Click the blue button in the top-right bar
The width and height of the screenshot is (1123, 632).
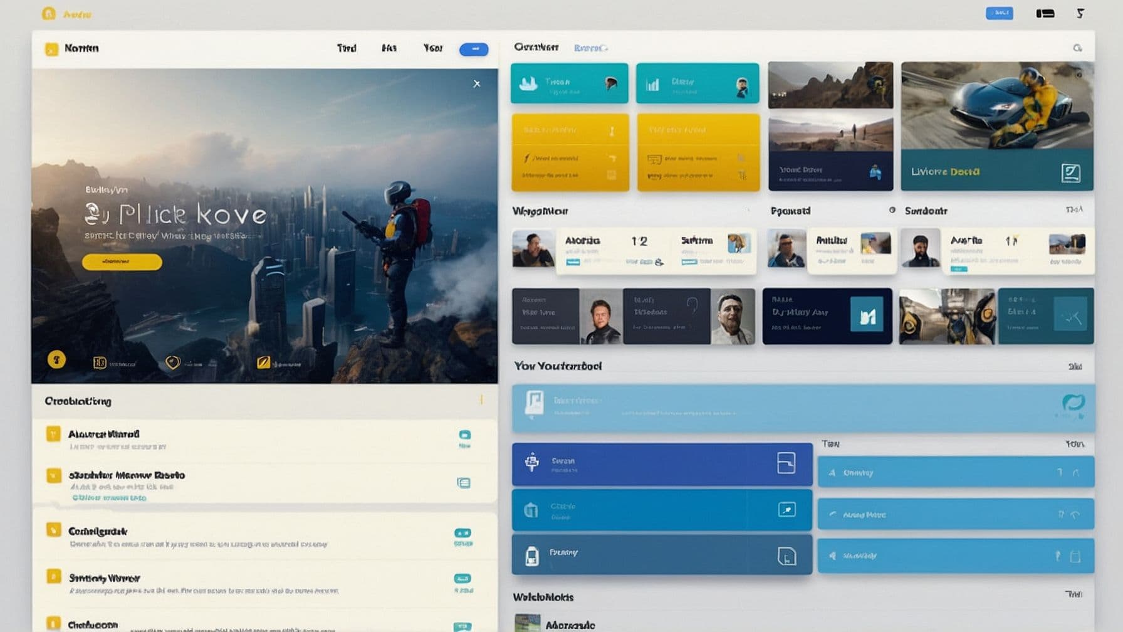999,13
